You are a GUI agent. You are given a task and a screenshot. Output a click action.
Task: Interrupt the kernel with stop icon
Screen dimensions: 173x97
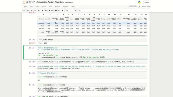[56, 11]
